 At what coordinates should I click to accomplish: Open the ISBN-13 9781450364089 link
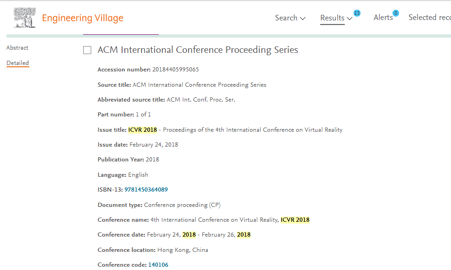(x=146, y=190)
